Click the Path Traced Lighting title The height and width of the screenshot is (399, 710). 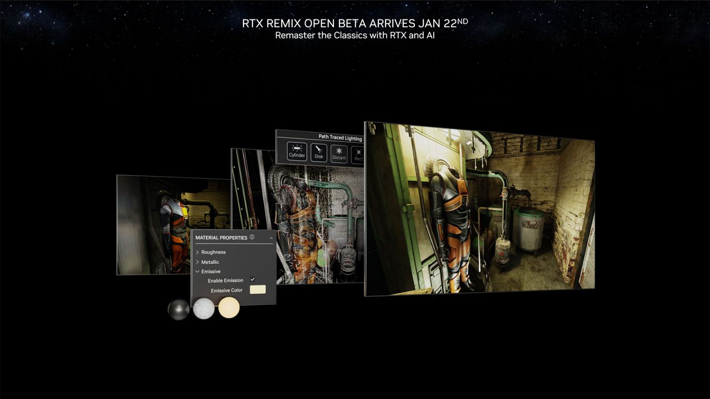pos(340,137)
